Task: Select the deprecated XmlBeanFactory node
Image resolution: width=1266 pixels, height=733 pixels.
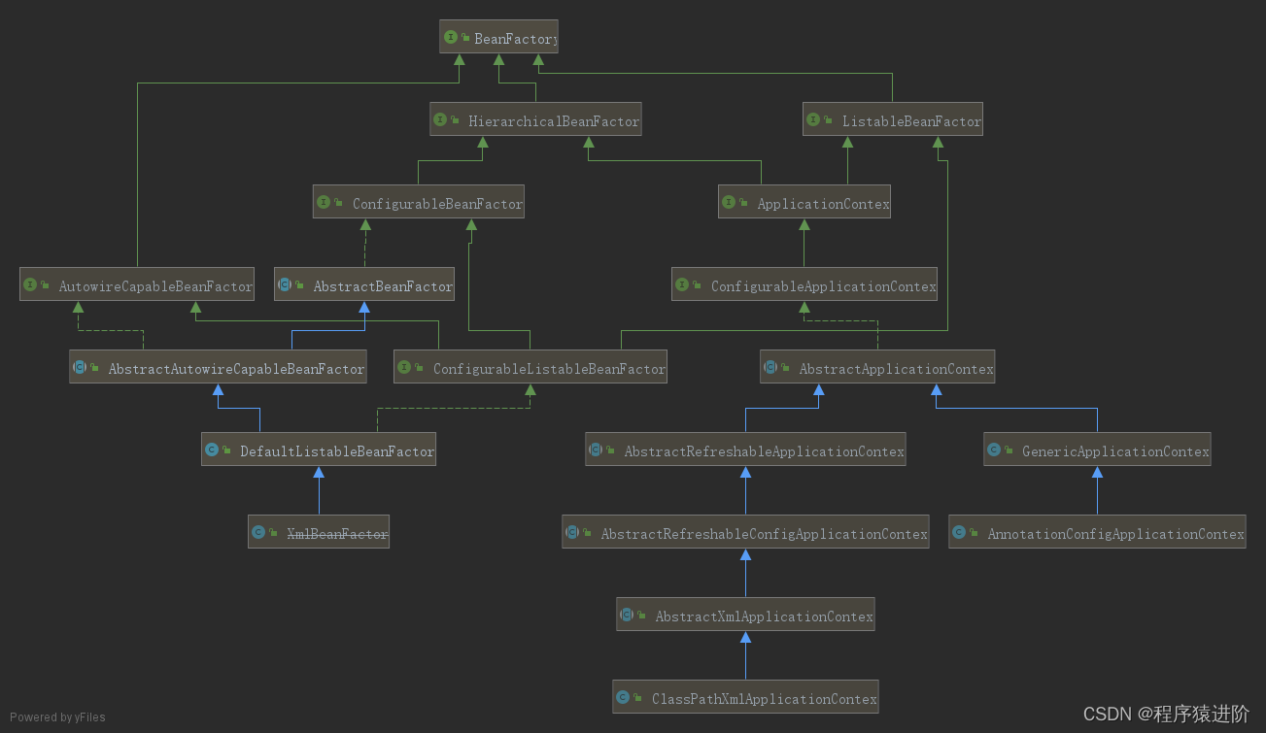Action: [x=319, y=533]
